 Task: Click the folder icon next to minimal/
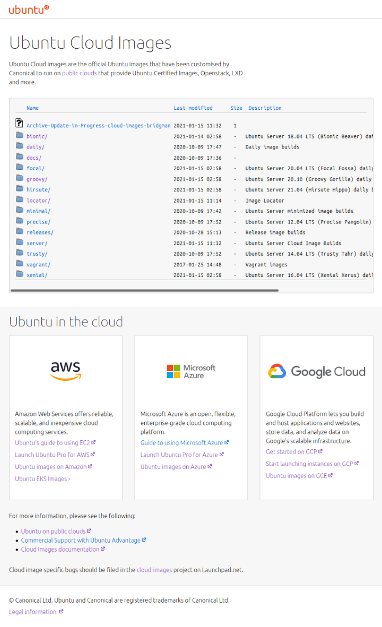coord(20,210)
